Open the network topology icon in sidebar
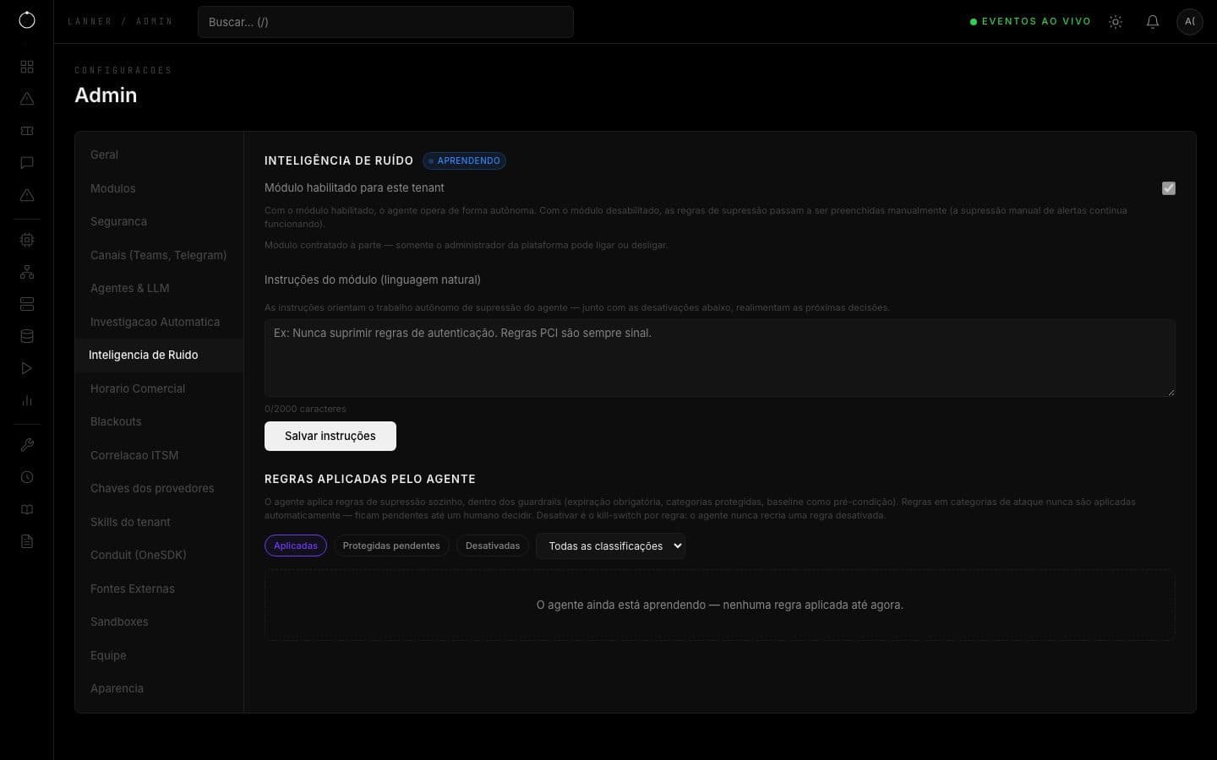Viewport: 1217px width, 760px height. 27,272
